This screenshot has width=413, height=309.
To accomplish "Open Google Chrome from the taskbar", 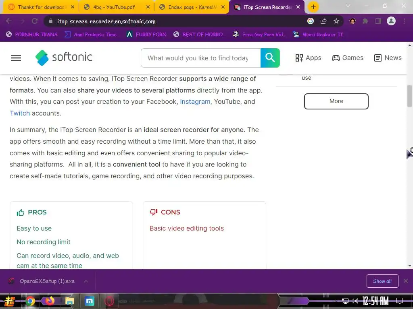I will coord(30,301).
